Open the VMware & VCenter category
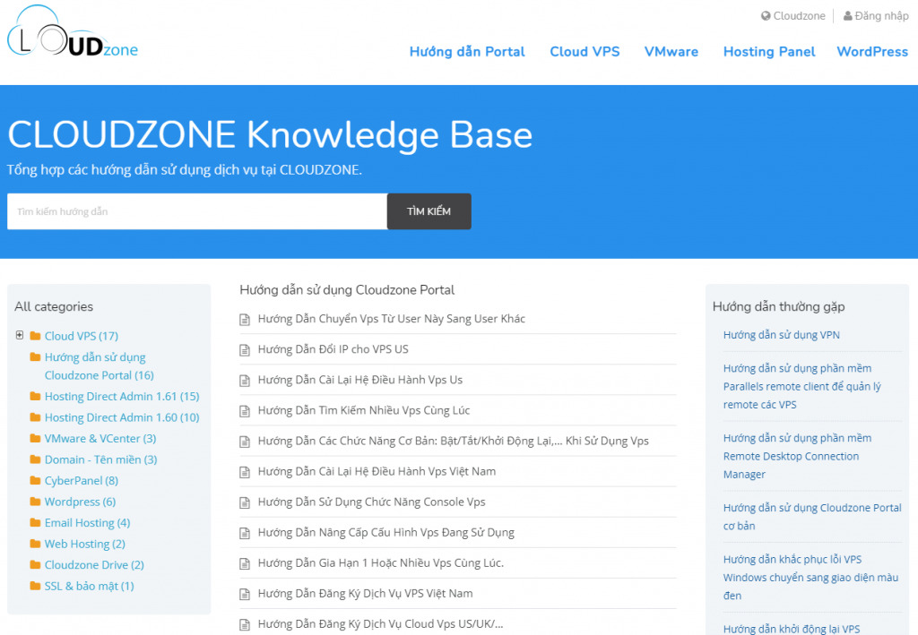918x635 pixels. point(100,439)
